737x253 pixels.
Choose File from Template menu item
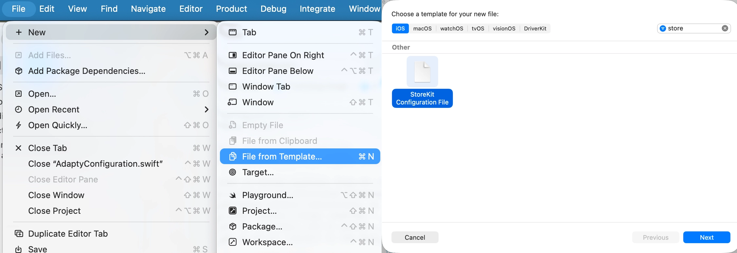[x=281, y=157]
